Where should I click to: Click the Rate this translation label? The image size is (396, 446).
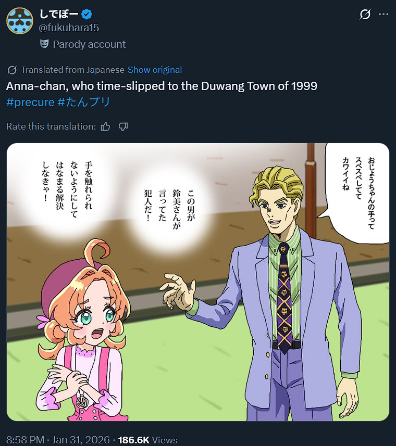(x=51, y=126)
